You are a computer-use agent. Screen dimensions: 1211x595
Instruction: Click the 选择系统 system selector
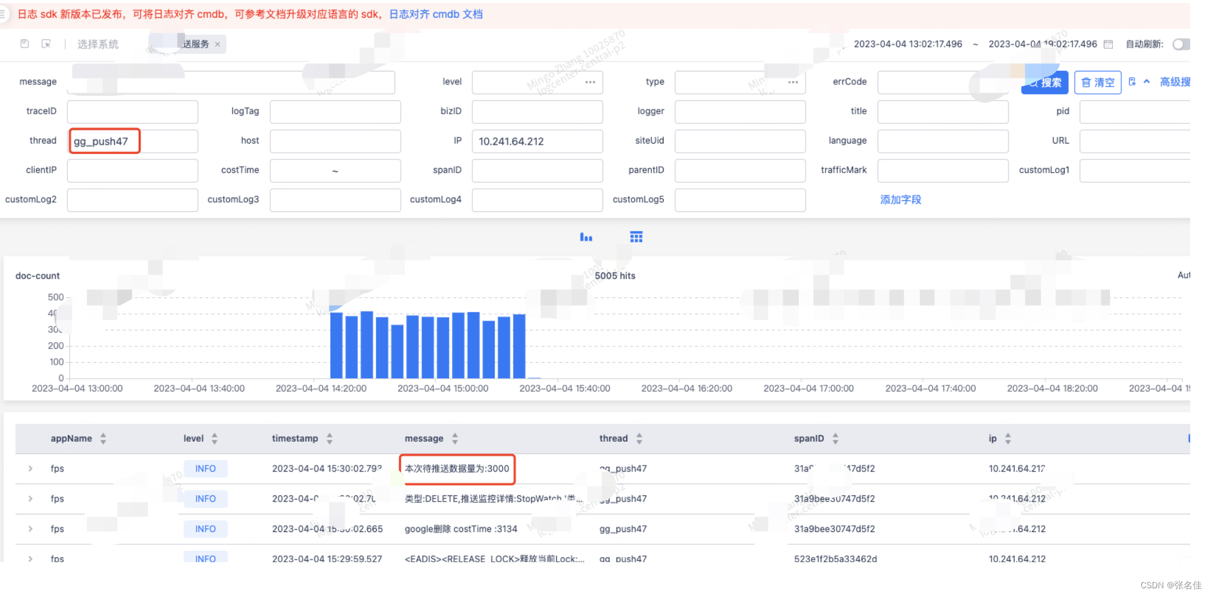coord(98,44)
